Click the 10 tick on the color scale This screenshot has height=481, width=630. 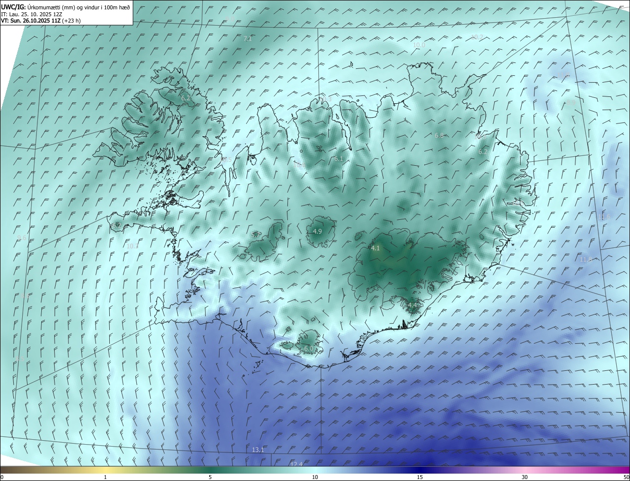click(315, 477)
